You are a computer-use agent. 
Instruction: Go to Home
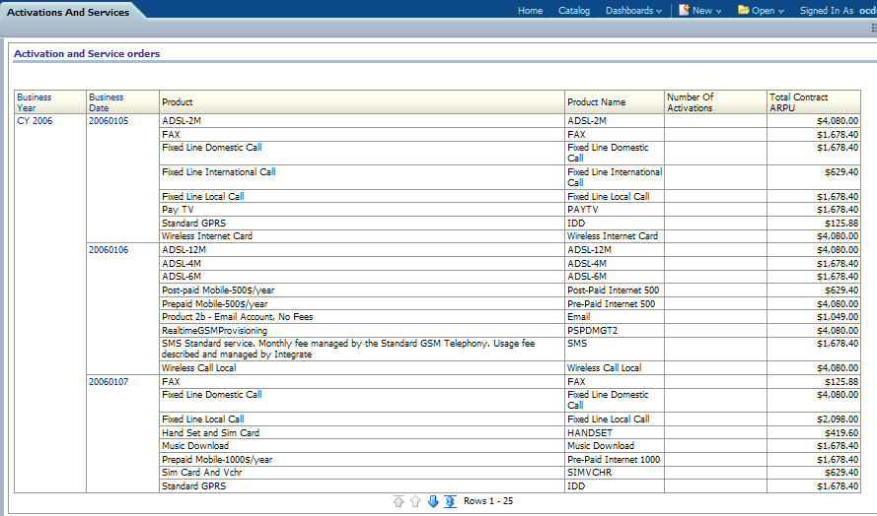pos(530,11)
